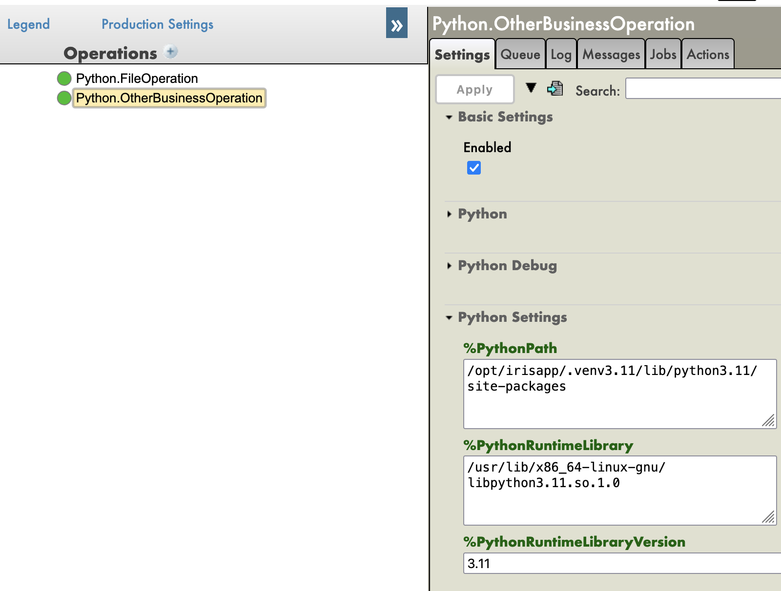Add a new operation with plus icon
This screenshot has height=591, width=781.
170,52
